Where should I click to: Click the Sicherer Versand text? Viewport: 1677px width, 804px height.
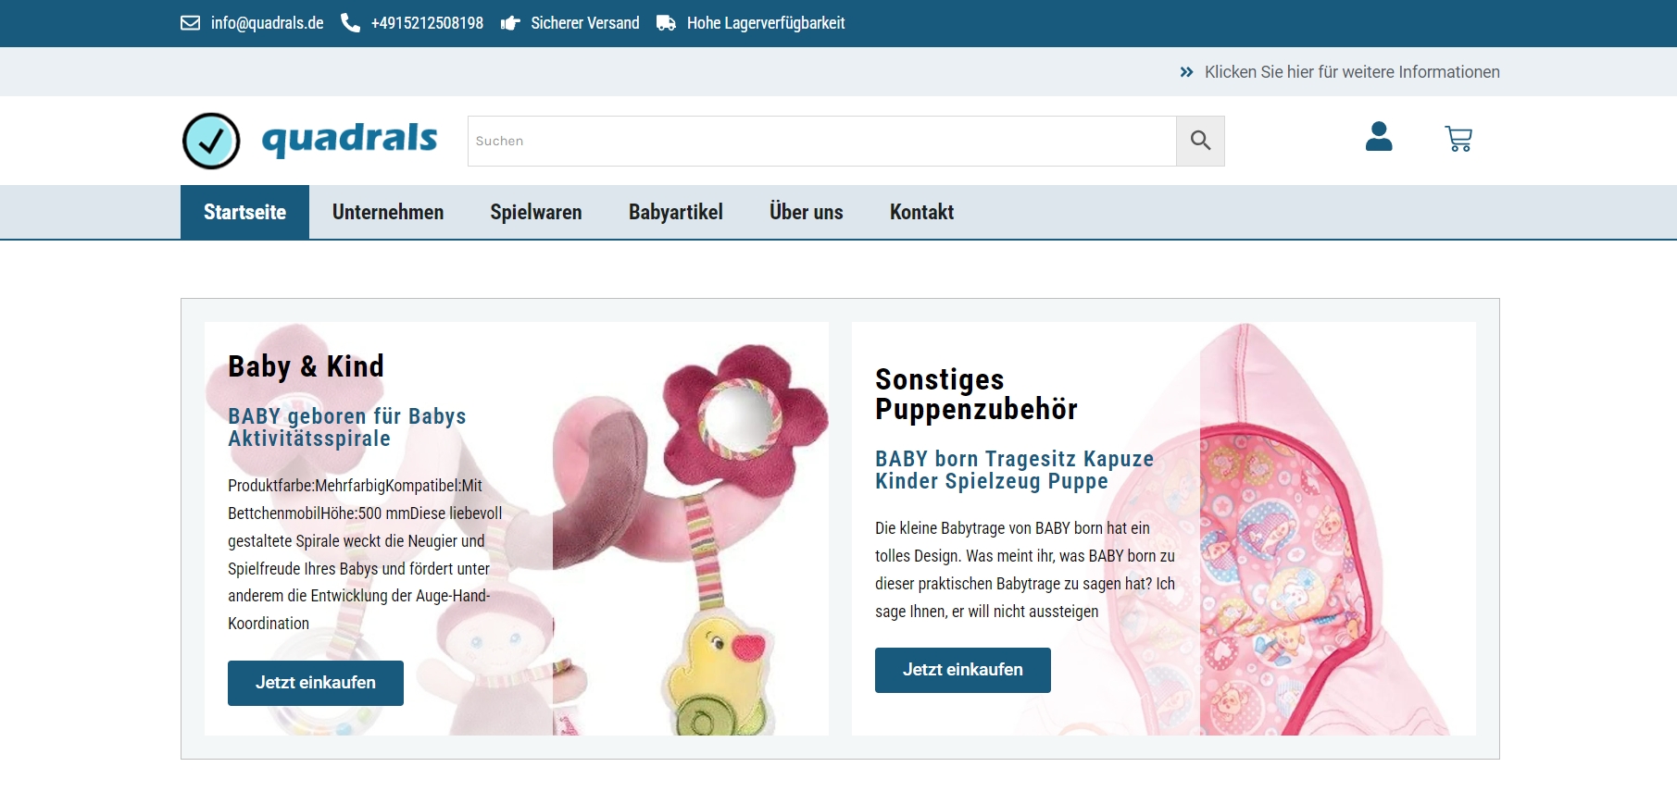(x=585, y=23)
